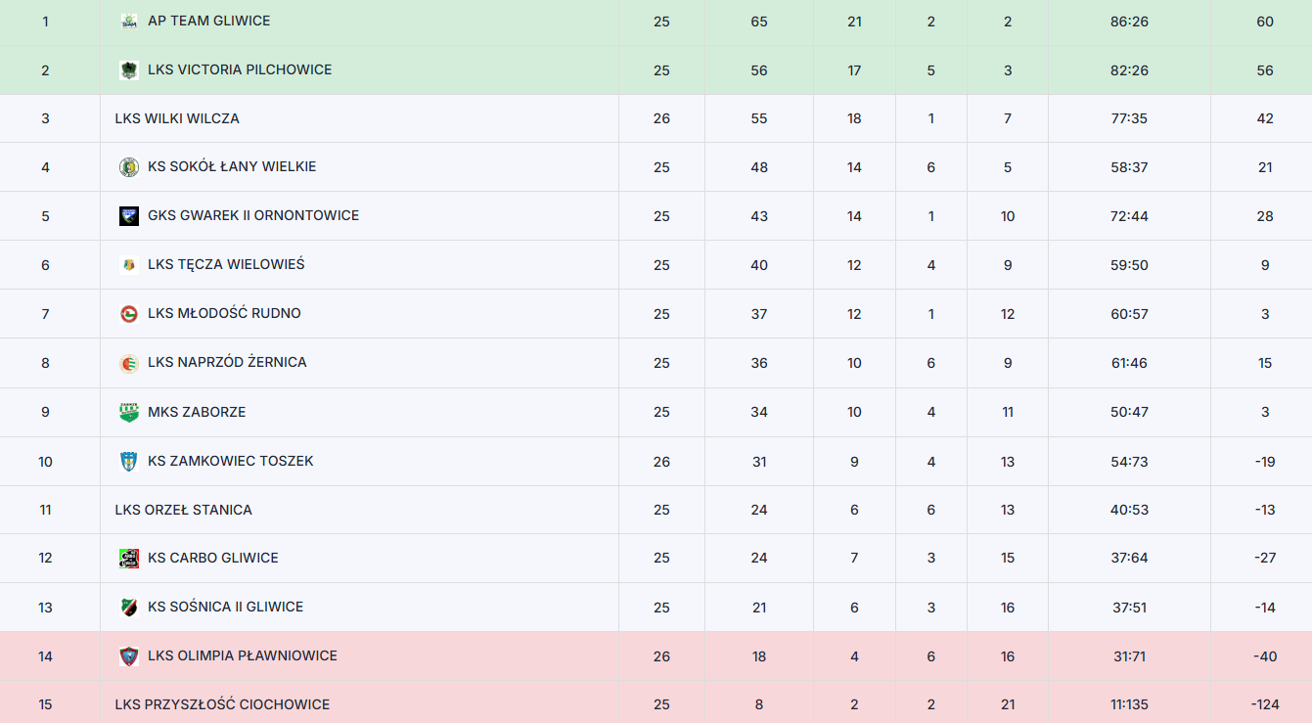Viewport: 1312px width, 723px height.
Task: Open the LKS Orzeł Stanica team link
Action: [x=183, y=510]
